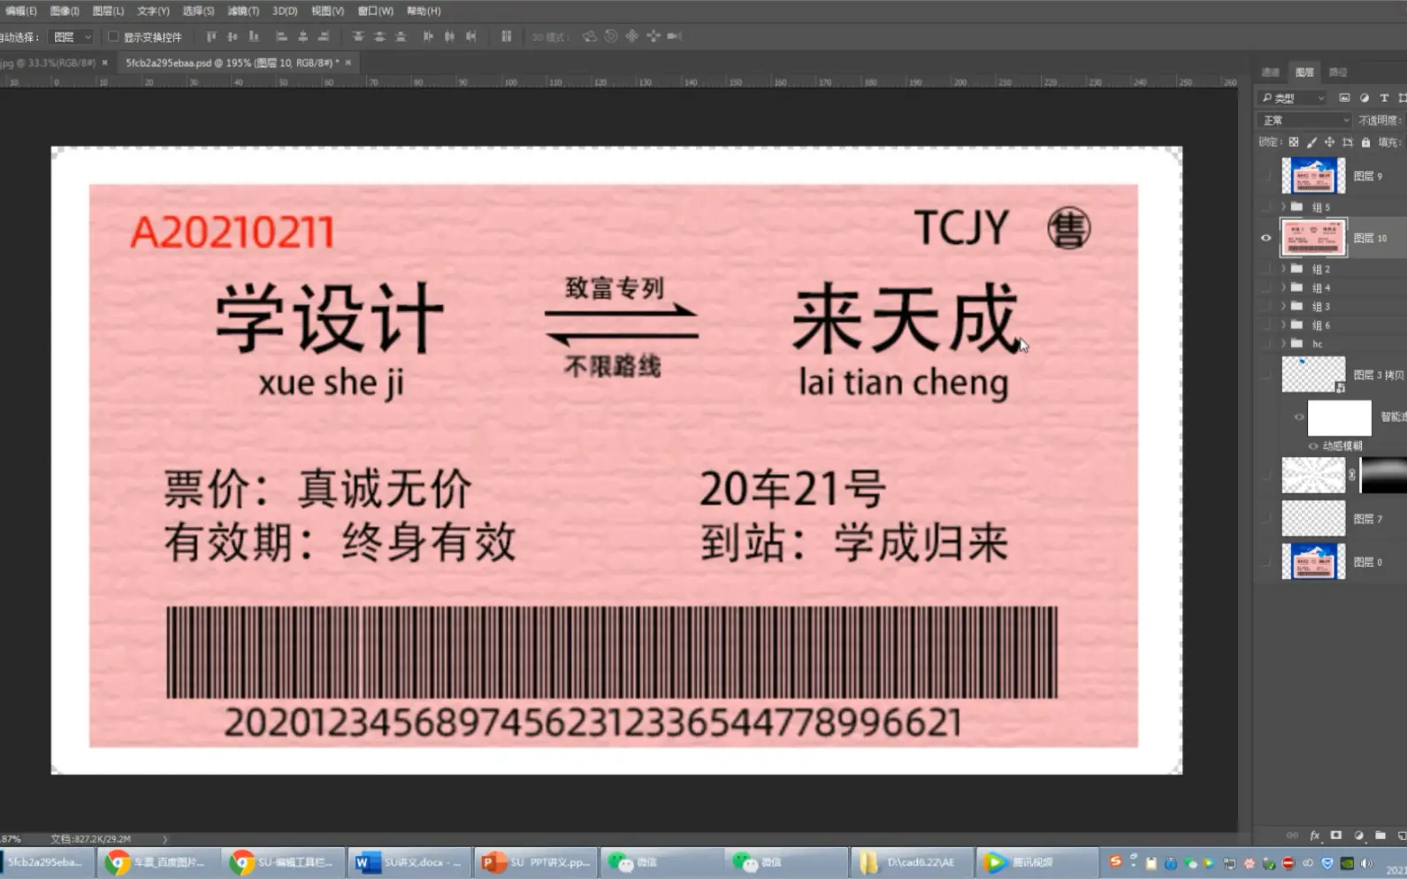Lock position move icon
The width and height of the screenshot is (1407, 879).
[x=1329, y=142]
